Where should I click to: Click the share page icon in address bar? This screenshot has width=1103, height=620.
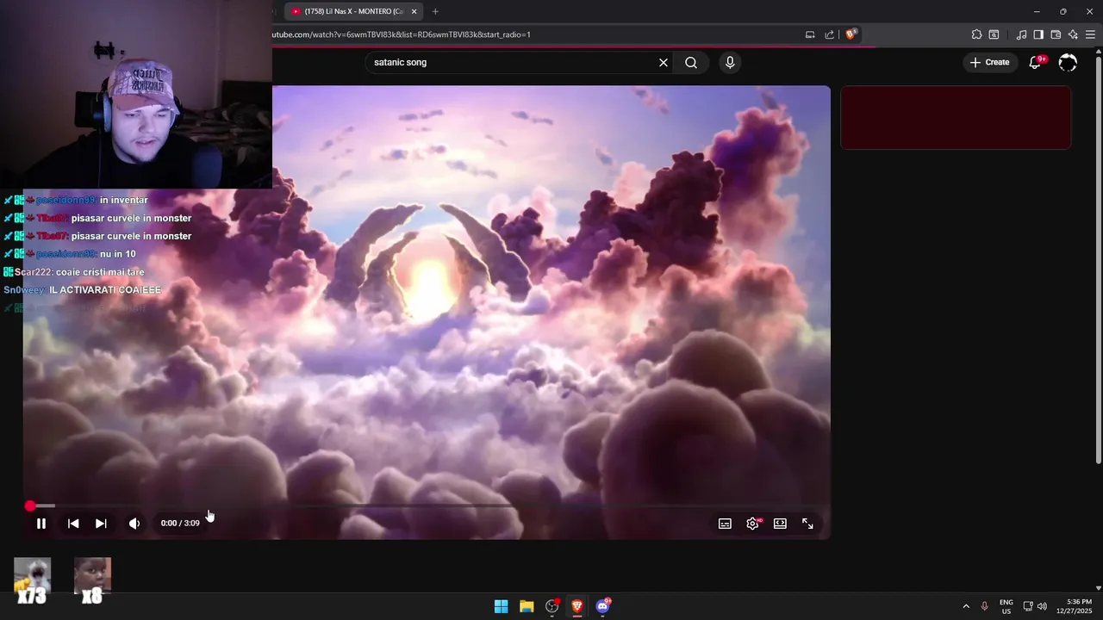click(x=829, y=34)
